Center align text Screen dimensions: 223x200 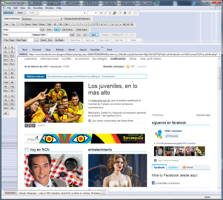tap(125, 13)
